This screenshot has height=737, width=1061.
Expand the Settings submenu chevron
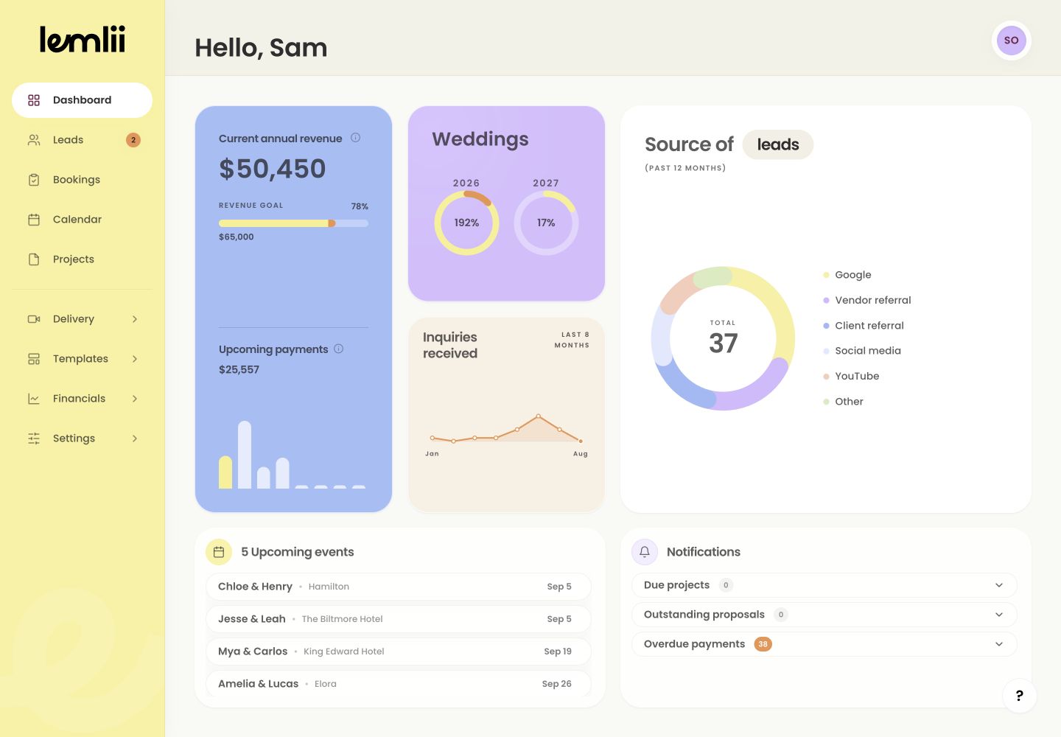(x=135, y=439)
